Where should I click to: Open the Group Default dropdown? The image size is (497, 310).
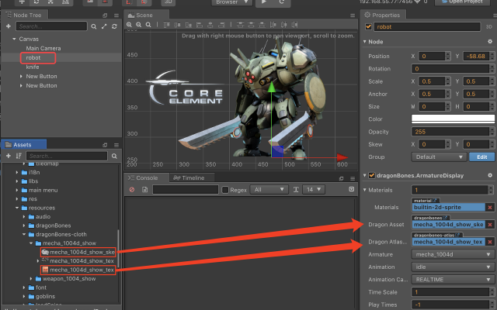tap(439, 157)
